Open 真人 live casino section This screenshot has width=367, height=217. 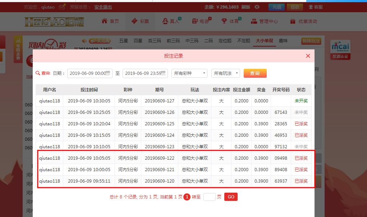pyautogui.click(x=172, y=21)
